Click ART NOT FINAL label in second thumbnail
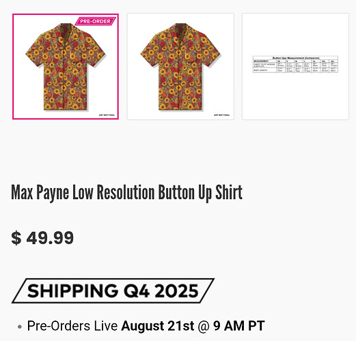The height and width of the screenshot is (341, 356). pos(222,115)
